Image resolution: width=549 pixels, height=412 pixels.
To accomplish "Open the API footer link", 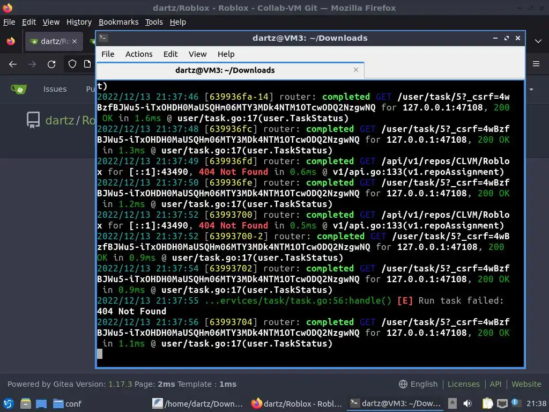I will pos(495,384).
